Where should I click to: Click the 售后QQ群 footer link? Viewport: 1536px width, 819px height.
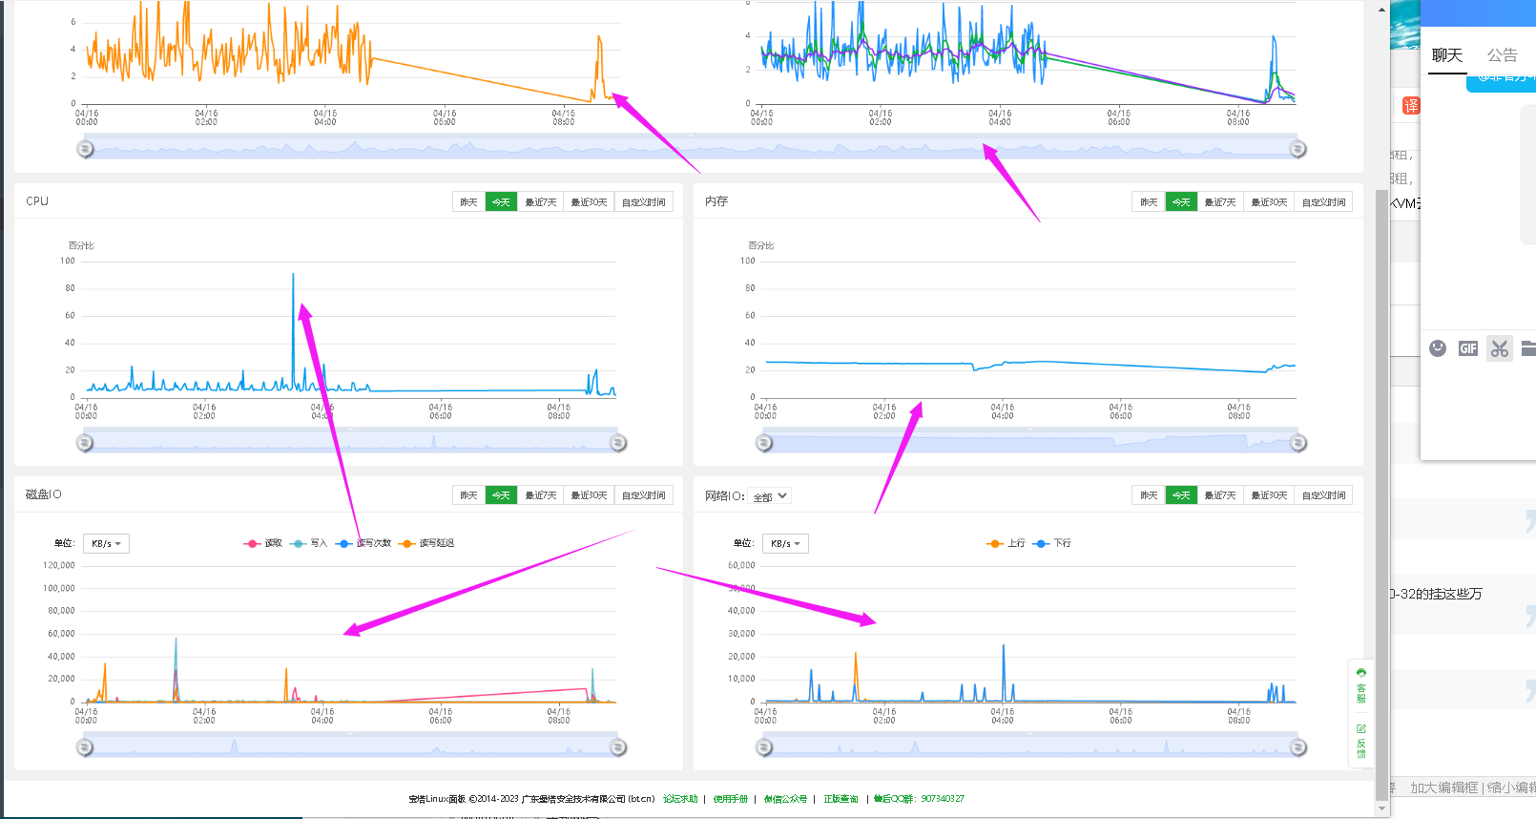[x=919, y=799]
